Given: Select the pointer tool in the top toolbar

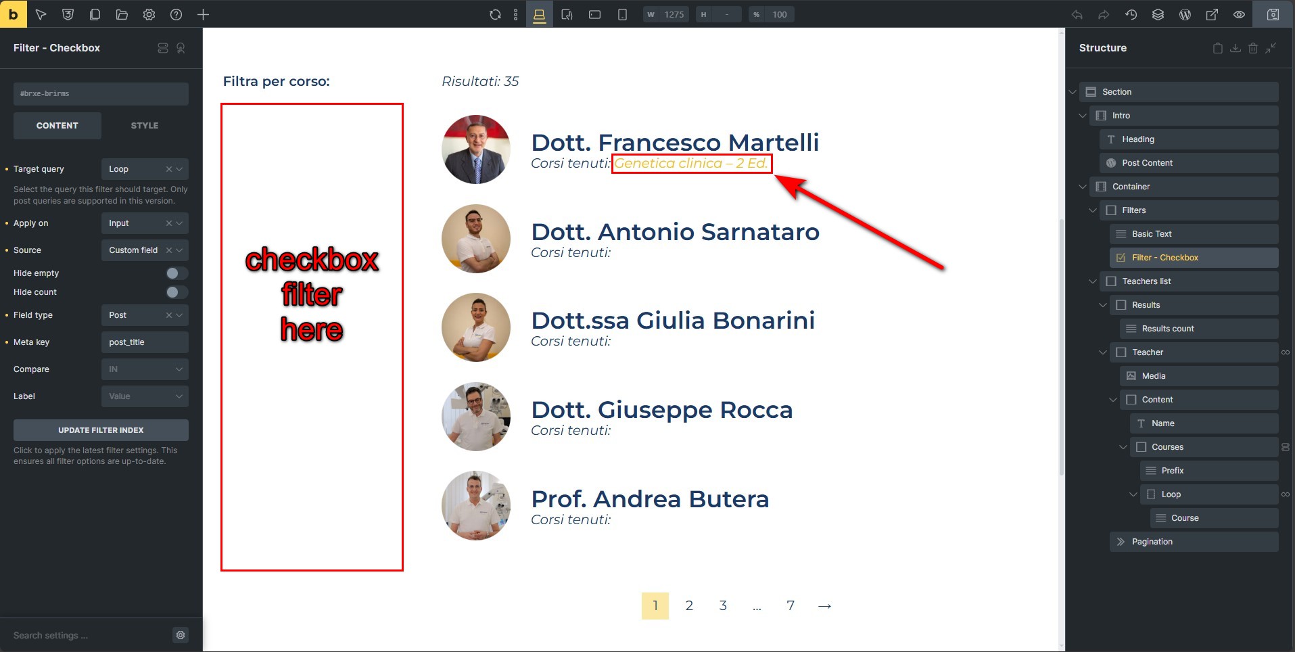Looking at the screenshot, I should (x=41, y=14).
